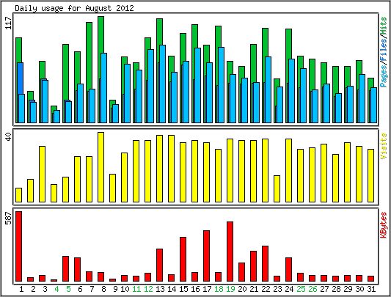
Task: Click the green weekend day label "26"
Action: click(x=313, y=289)
